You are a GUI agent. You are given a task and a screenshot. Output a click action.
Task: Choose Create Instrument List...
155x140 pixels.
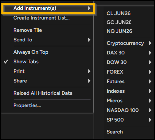point(47,18)
